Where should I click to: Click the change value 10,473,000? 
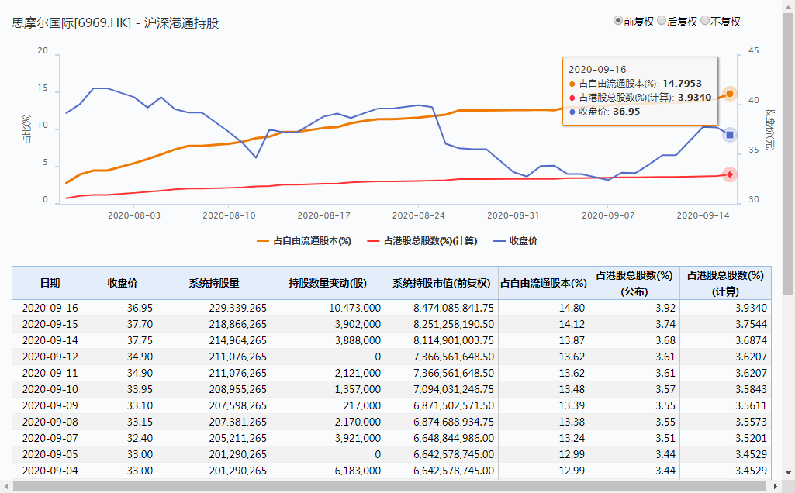[354, 308]
